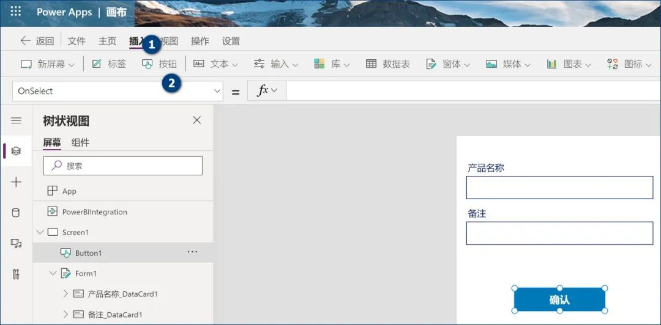Click the Power Apps title text

[x=64, y=12]
